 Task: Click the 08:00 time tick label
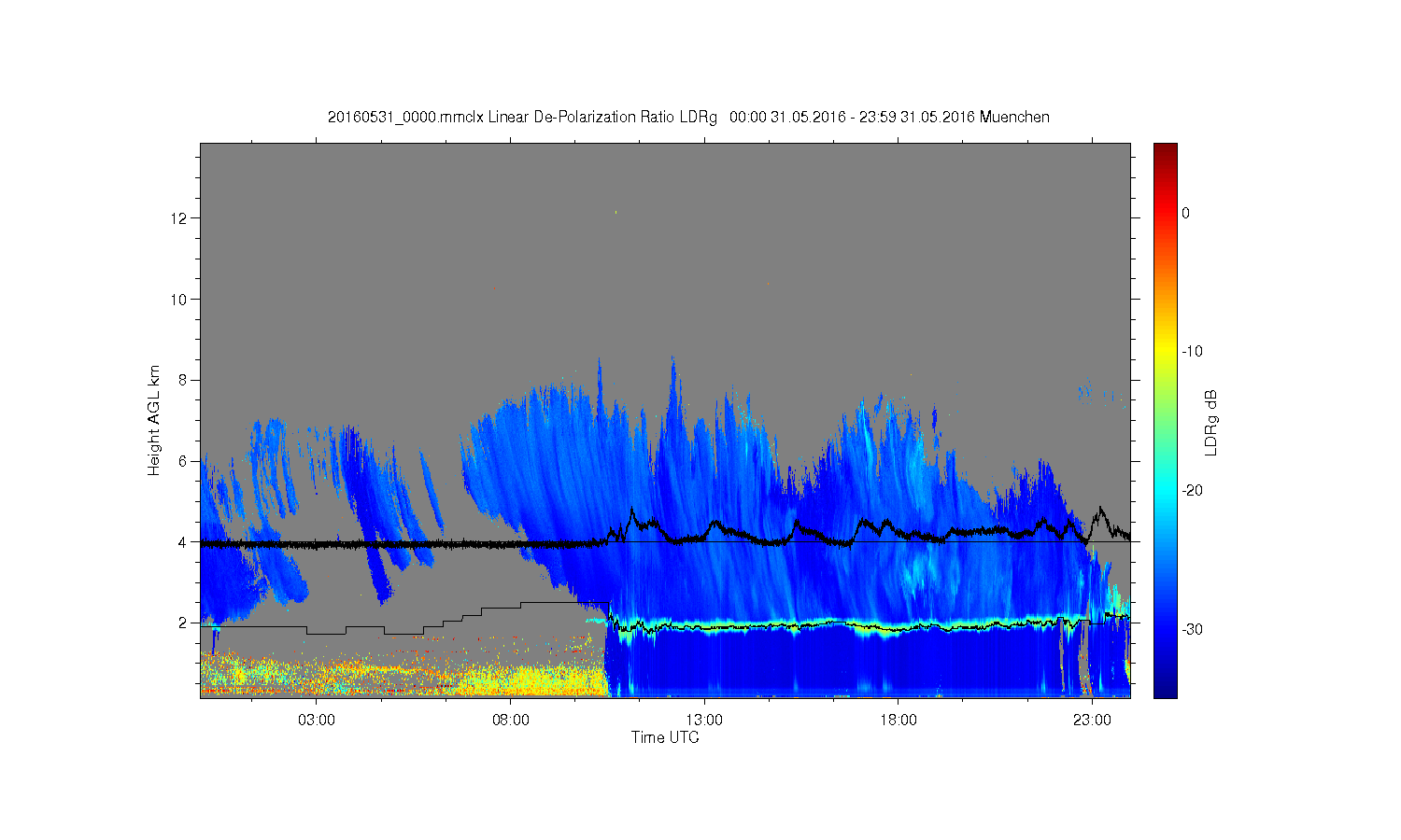point(510,721)
